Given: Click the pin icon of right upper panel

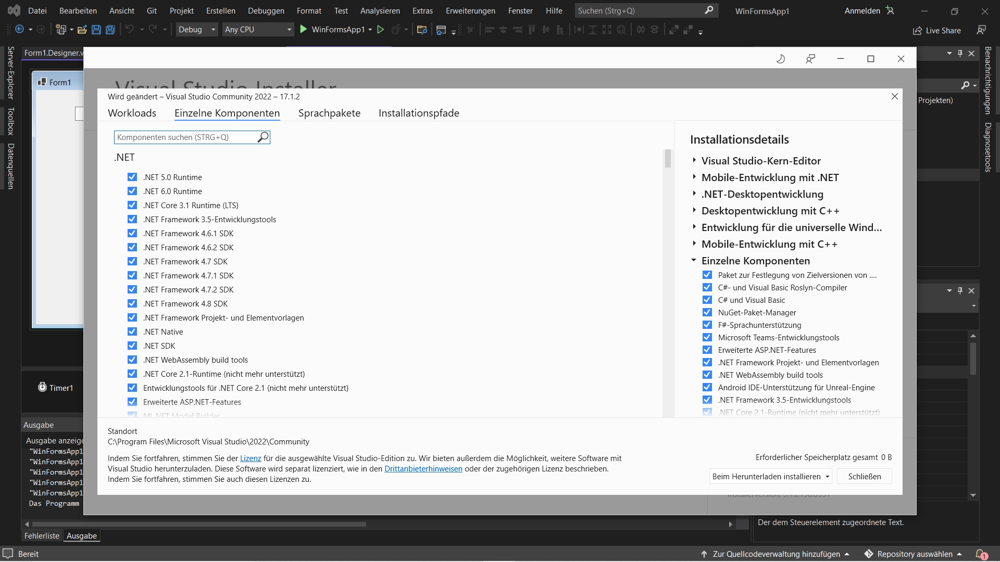Looking at the screenshot, I should [x=960, y=53].
